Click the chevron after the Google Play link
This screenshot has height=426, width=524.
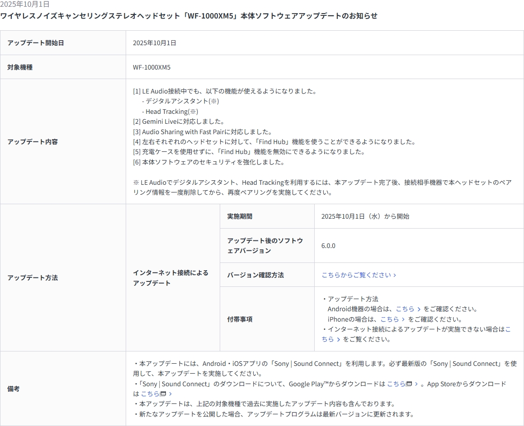[x=416, y=384]
